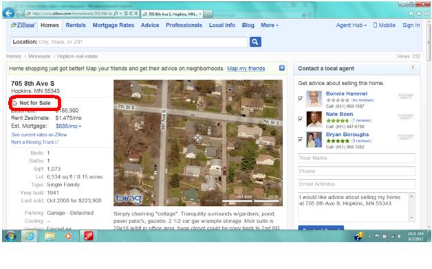Viewport: 432px width, 269px height.
Task: Uncheck the Bryan Boroughs checkbox
Action: (301, 139)
